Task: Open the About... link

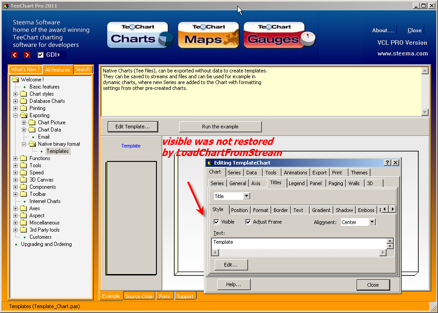Action: click(383, 30)
